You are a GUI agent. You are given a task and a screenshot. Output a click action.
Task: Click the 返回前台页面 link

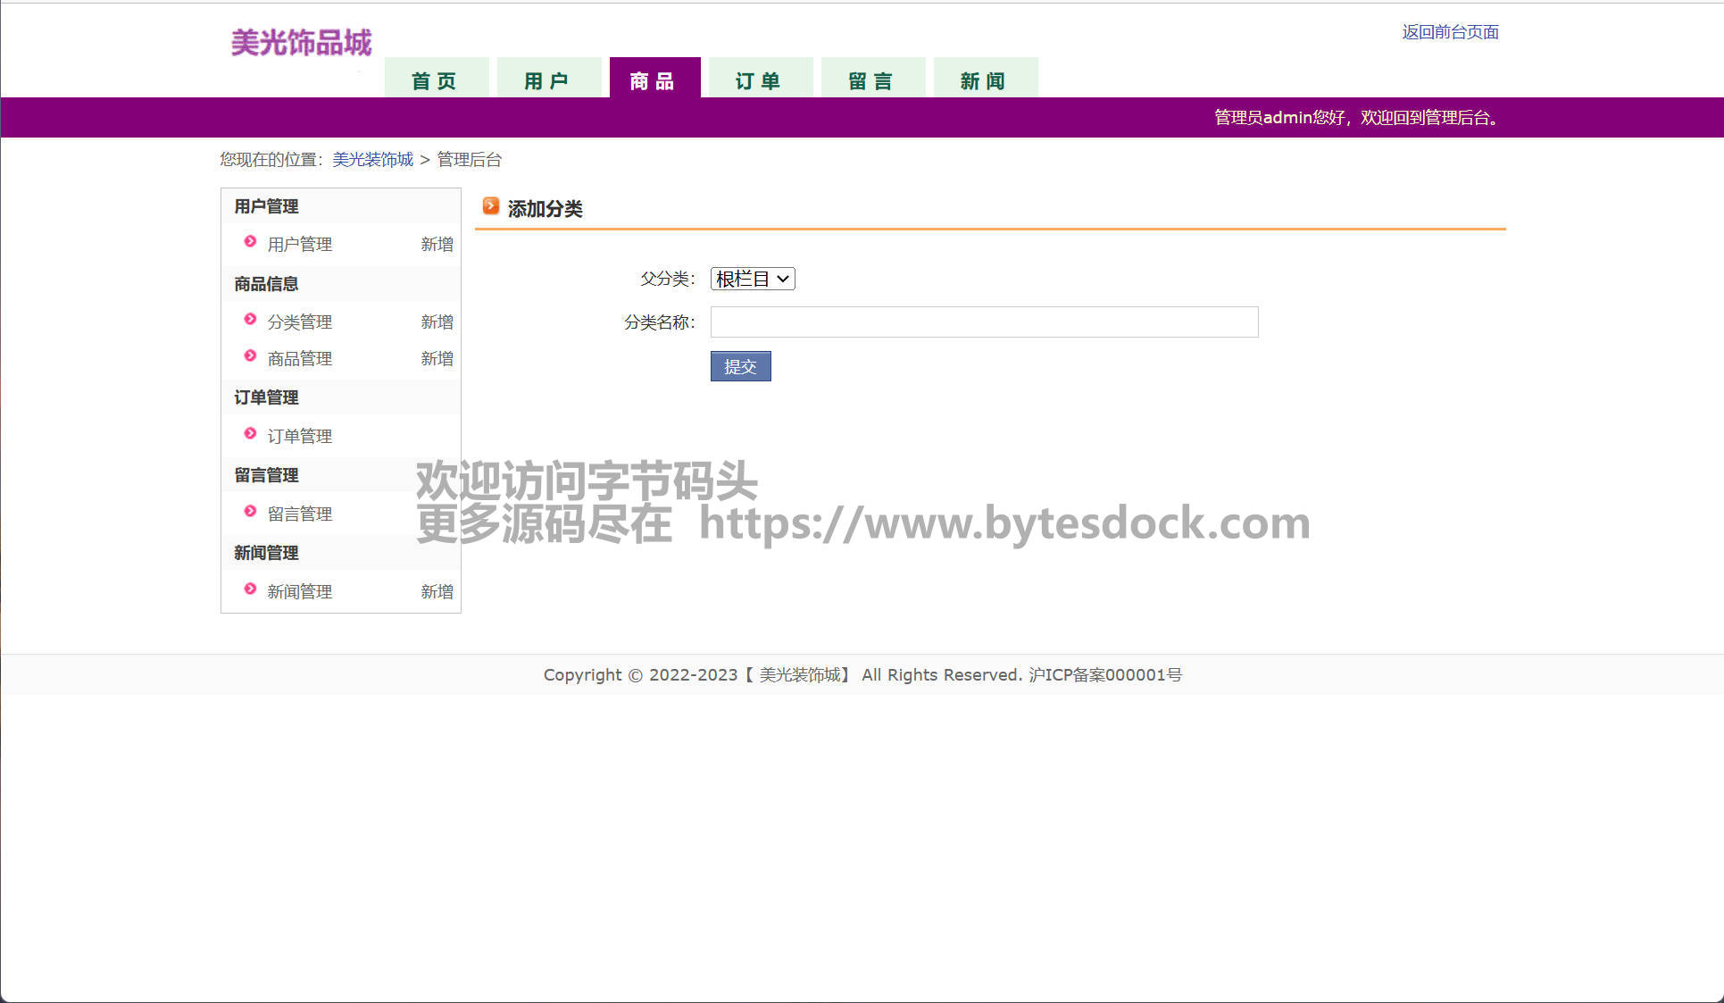pyautogui.click(x=1450, y=32)
